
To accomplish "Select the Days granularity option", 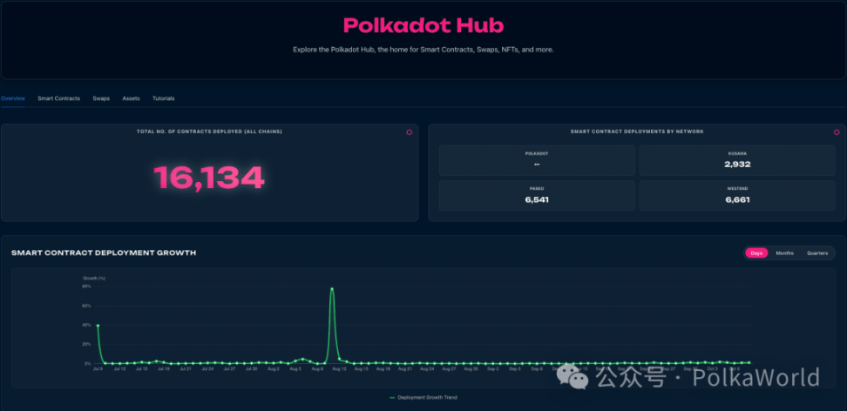I will pos(756,253).
